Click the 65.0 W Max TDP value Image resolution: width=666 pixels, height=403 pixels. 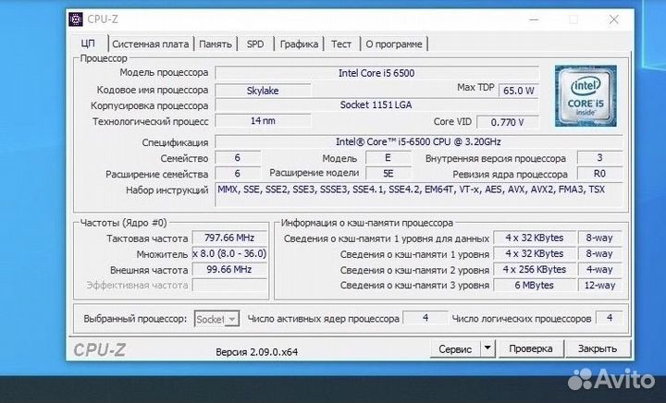pos(519,91)
